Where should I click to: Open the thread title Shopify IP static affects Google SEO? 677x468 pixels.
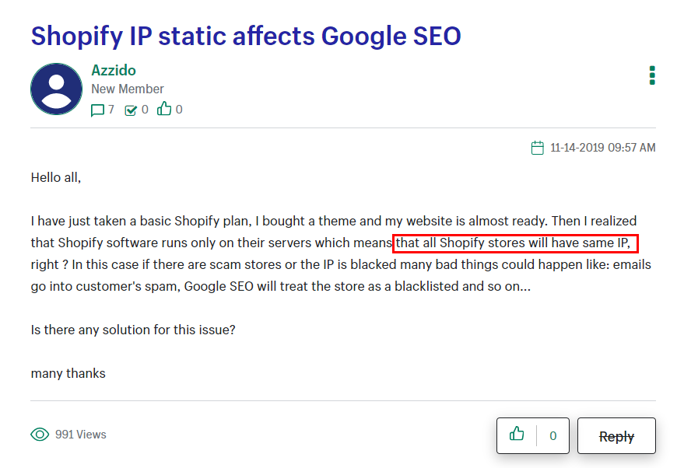tap(245, 36)
